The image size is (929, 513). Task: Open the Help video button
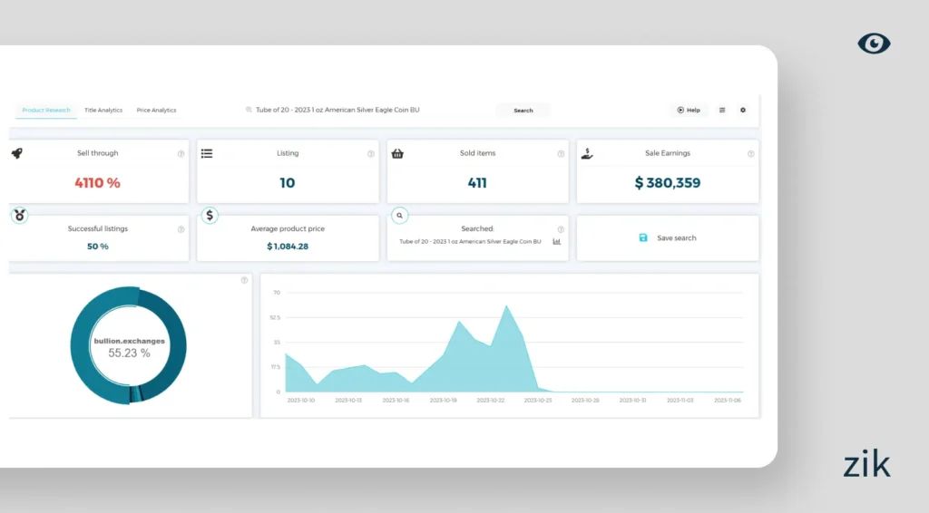coord(689,110)
